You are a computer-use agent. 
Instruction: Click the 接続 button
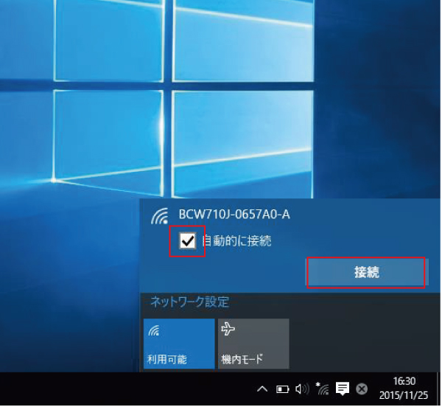coord(366,273)
